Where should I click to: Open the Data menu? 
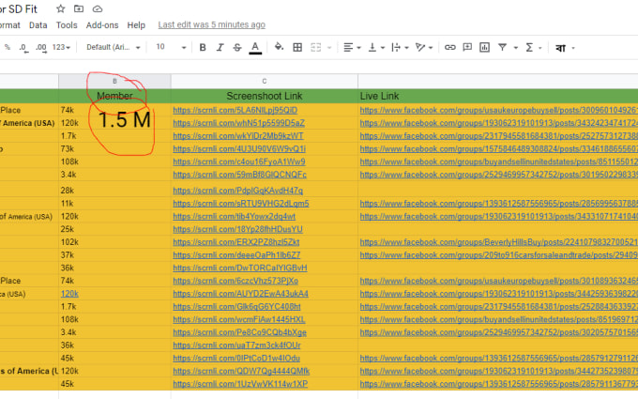pos(38,25)
